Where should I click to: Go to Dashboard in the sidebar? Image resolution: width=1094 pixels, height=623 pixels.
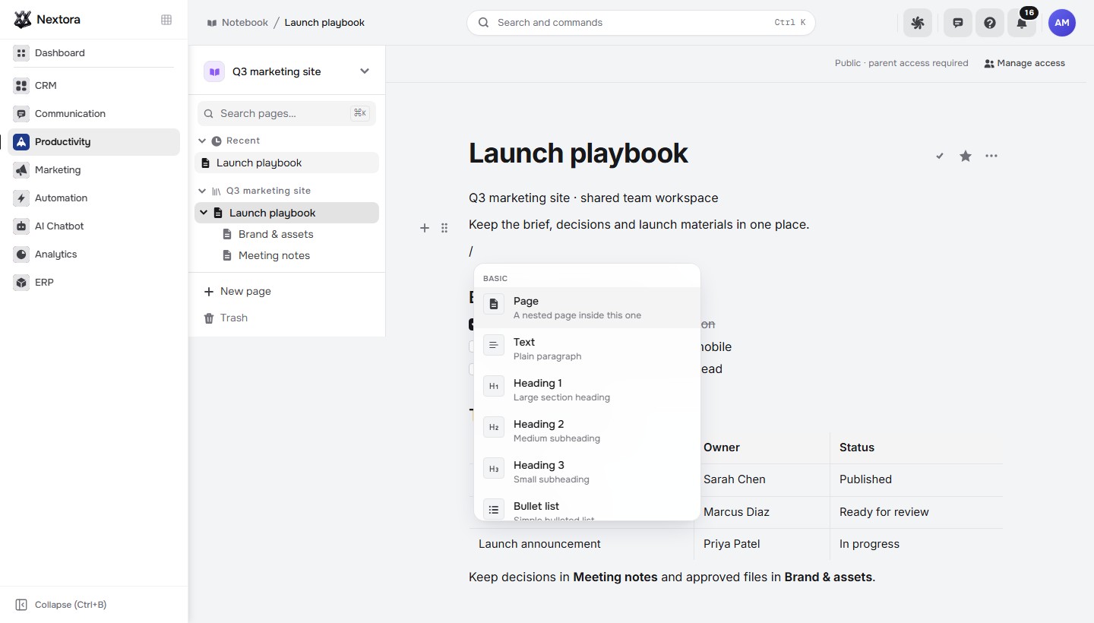(93, 53)
